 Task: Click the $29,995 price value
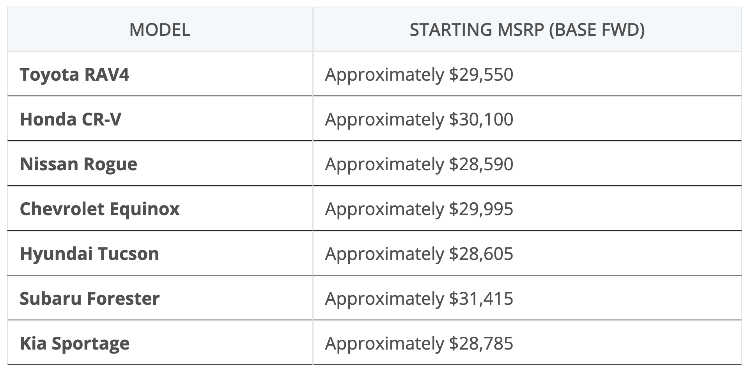click(481, 209)
